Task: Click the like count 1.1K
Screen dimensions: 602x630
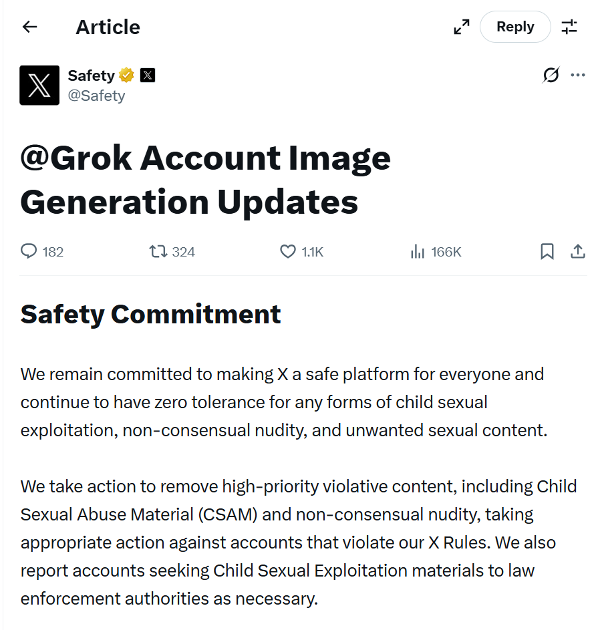Action: coord(312,252)
